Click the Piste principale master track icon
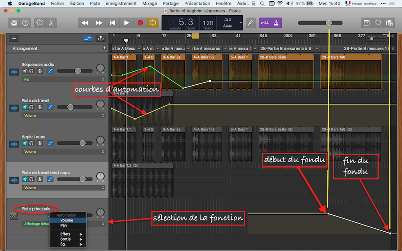 pos(14,216)
